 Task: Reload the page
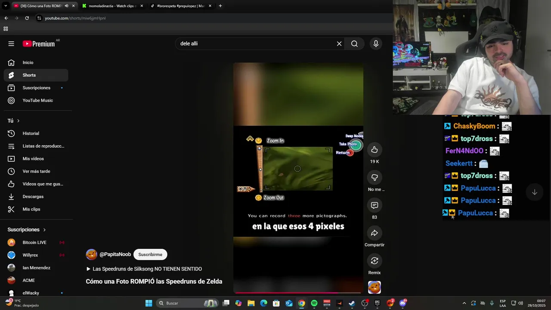coord(27,18)
